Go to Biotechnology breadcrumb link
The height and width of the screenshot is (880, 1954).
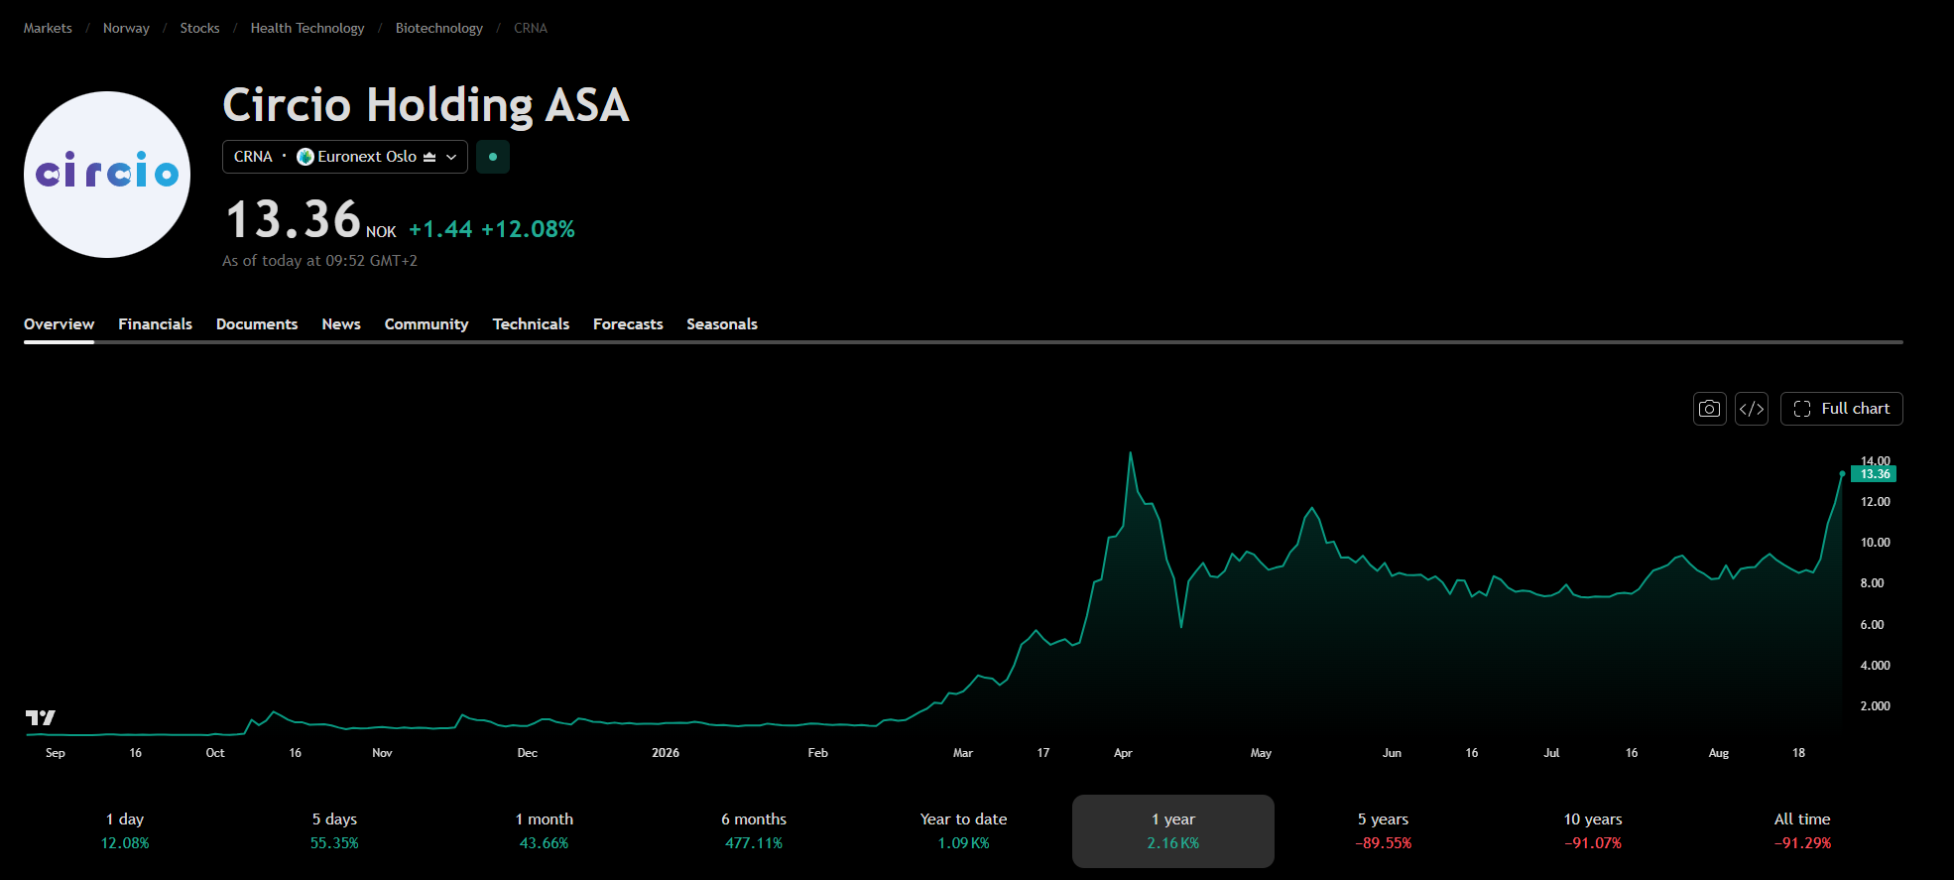tap(439, 28)
